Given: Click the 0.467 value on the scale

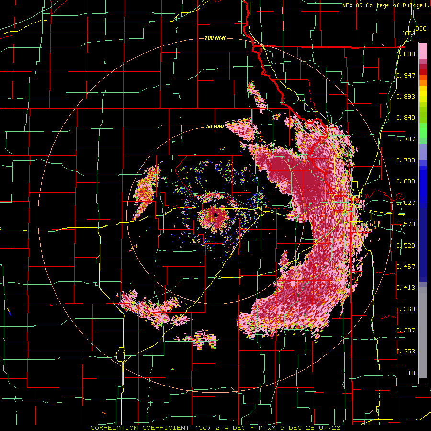Looking at the screenshot, I should click(x=406, y=267).
